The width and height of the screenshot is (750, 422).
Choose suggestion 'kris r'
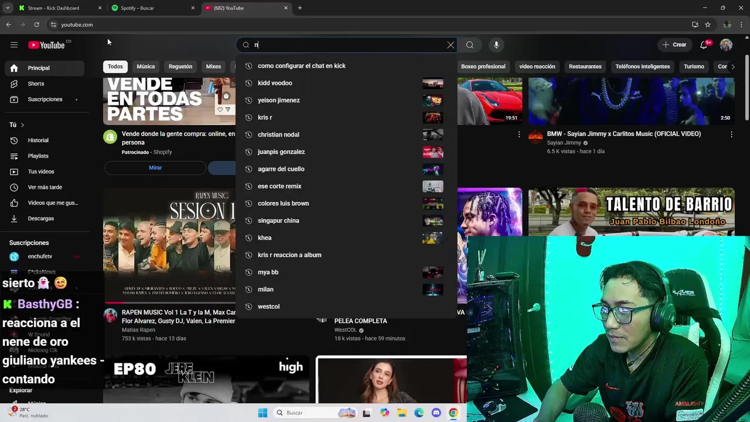[x=346, y=117]
